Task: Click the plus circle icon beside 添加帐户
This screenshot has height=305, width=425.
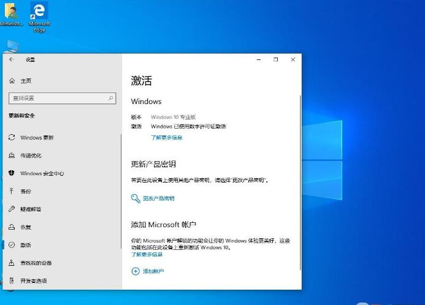Action: (136, 271)
